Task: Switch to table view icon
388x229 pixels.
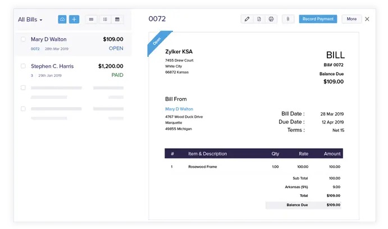Action: coord(117,19)
